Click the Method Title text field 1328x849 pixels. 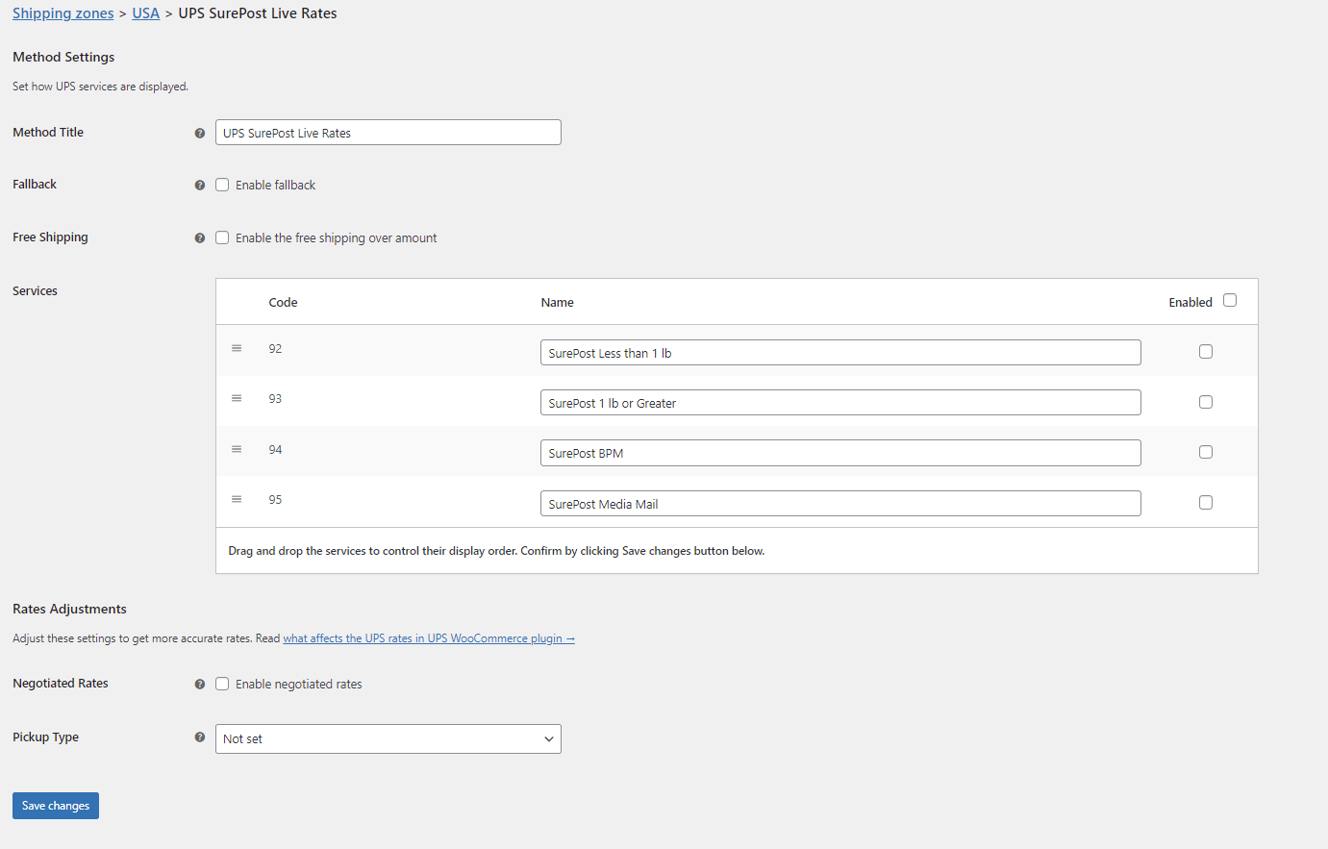pyautogui.click(x=388, y=133)
